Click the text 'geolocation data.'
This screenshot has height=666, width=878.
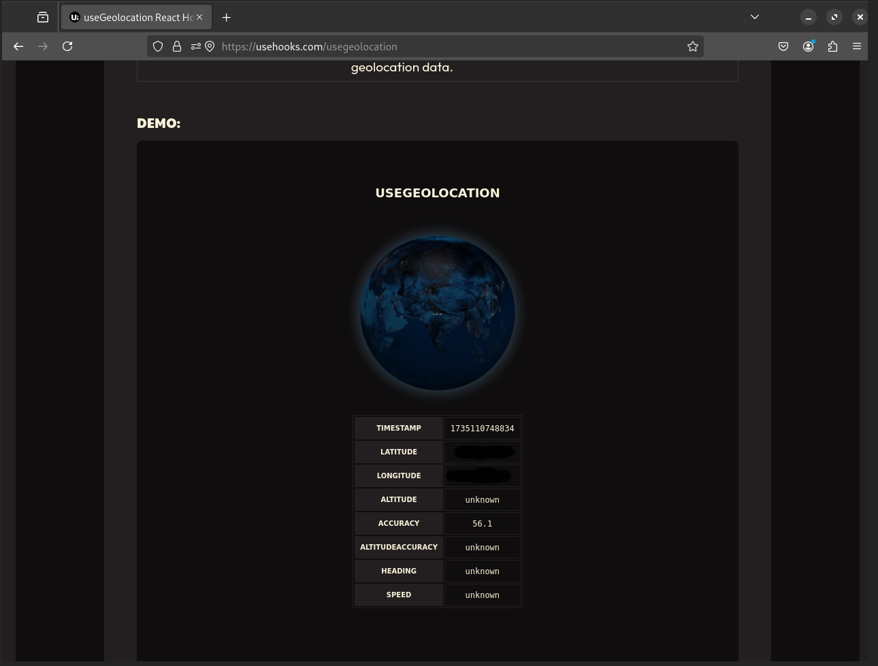tap(402, 67)
